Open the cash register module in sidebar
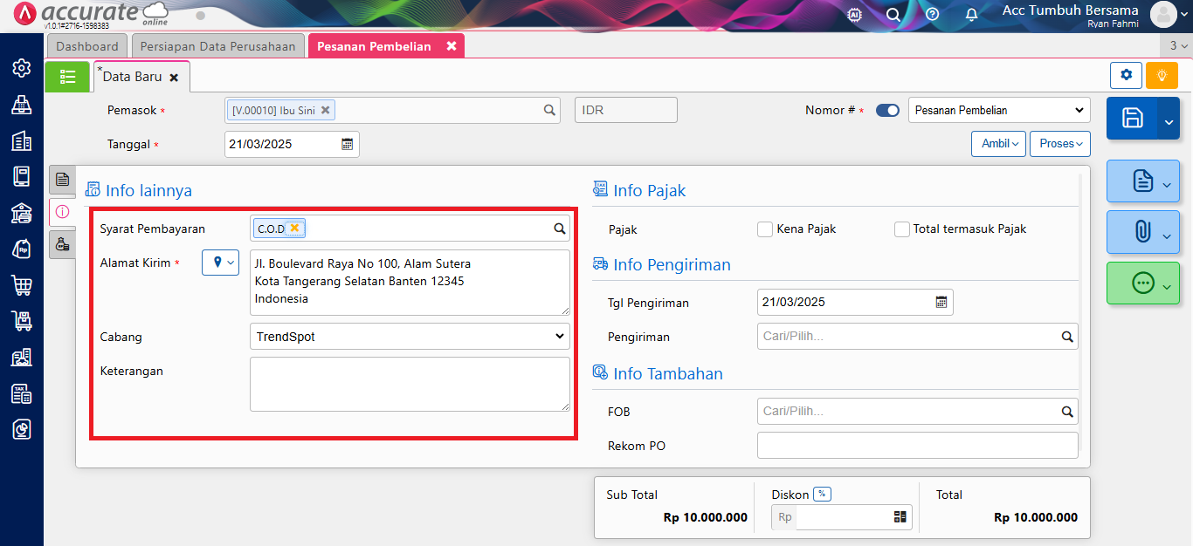Screen dimensions: 1193x546 coord(21,105)
